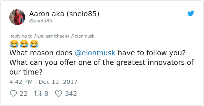This screenshot has width=204, height=106.
Task: Click the reply speech bubble icon
Action: 13,93
